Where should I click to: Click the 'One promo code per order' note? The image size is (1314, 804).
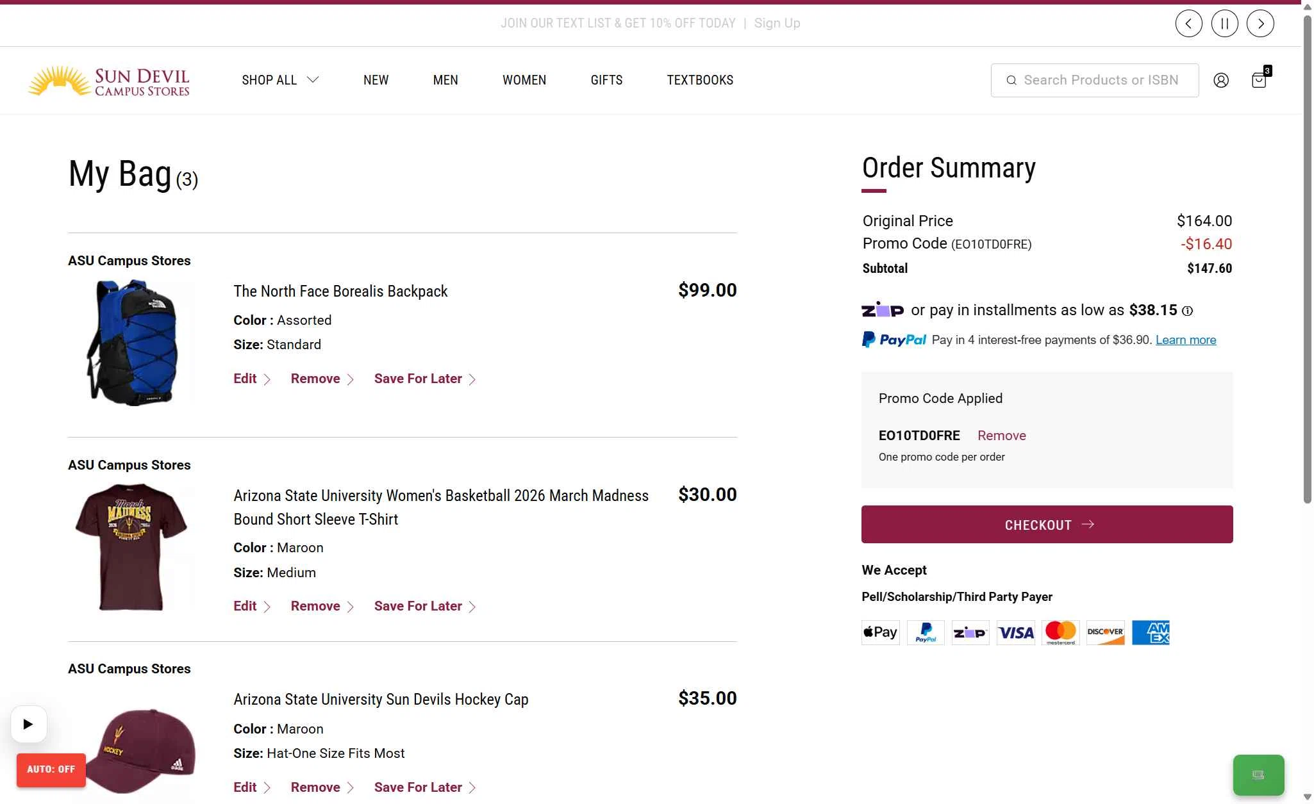coord(942,457)
